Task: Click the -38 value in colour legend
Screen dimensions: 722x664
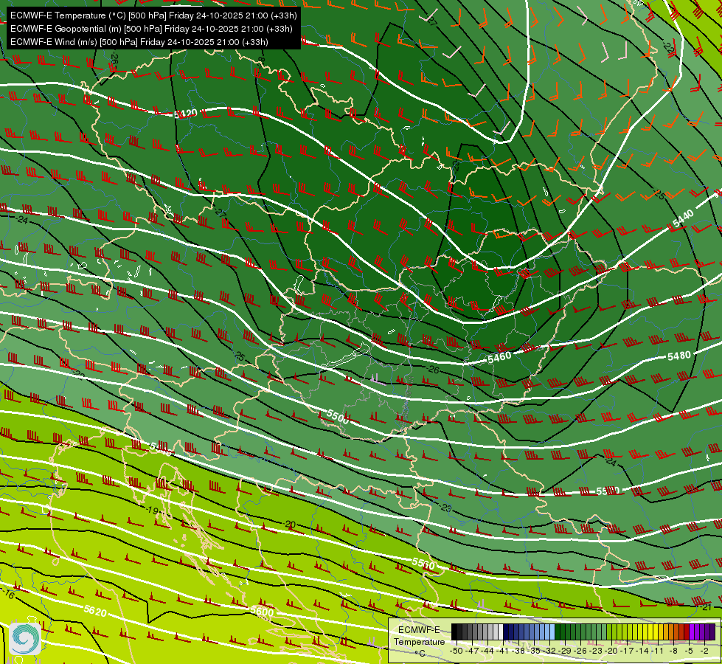Action: 518,651
